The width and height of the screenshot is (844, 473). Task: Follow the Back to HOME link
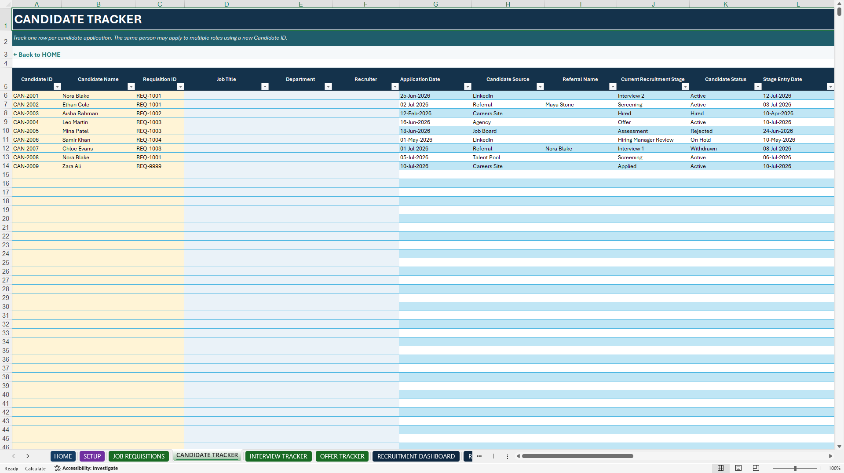37,55
